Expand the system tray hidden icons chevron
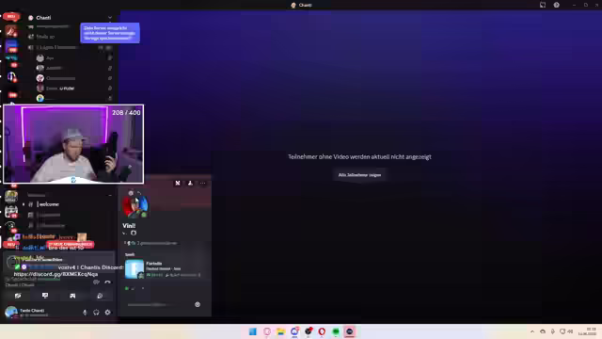The height and width of the screenshot is (339, 602). [532, 331]
